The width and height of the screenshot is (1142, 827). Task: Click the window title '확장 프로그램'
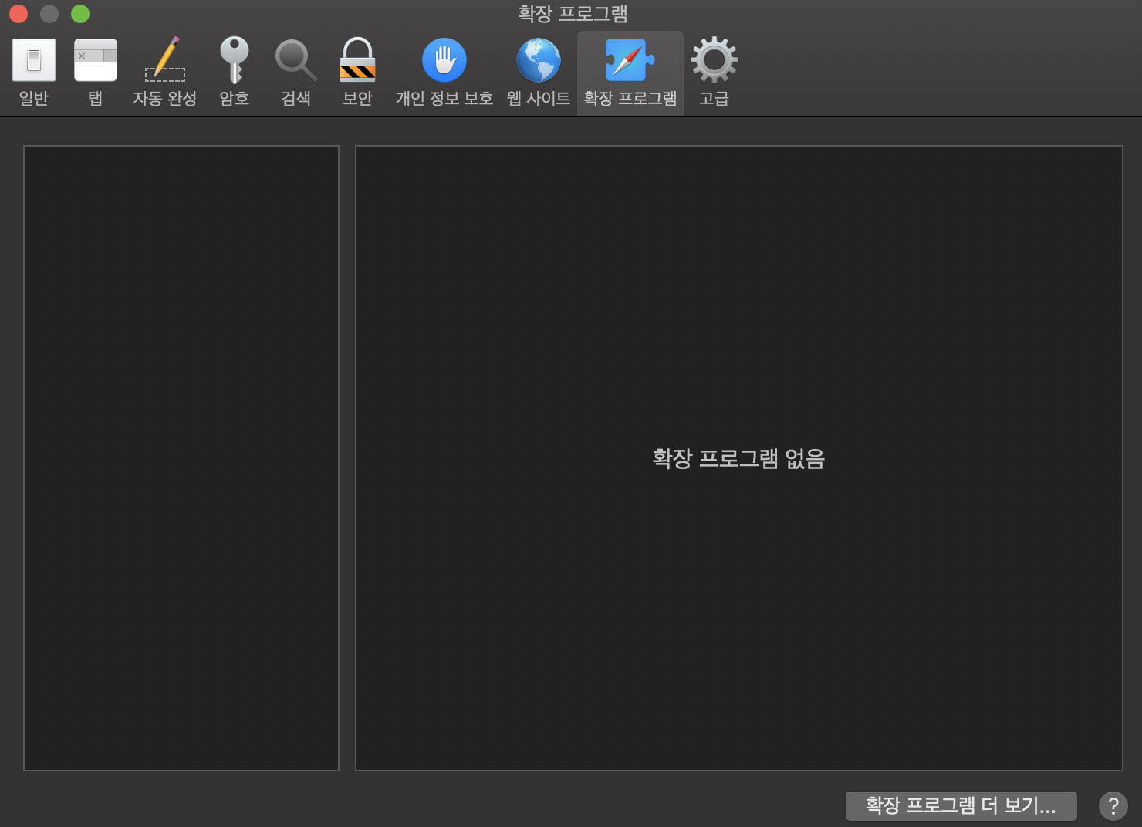(572, 14)
